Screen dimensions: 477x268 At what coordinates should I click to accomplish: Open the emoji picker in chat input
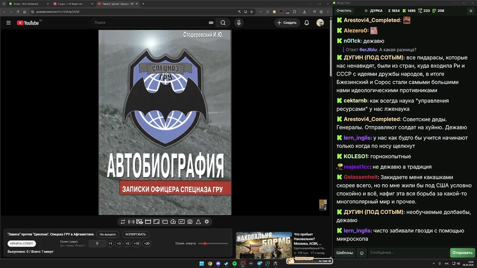(x=361, y=253)
